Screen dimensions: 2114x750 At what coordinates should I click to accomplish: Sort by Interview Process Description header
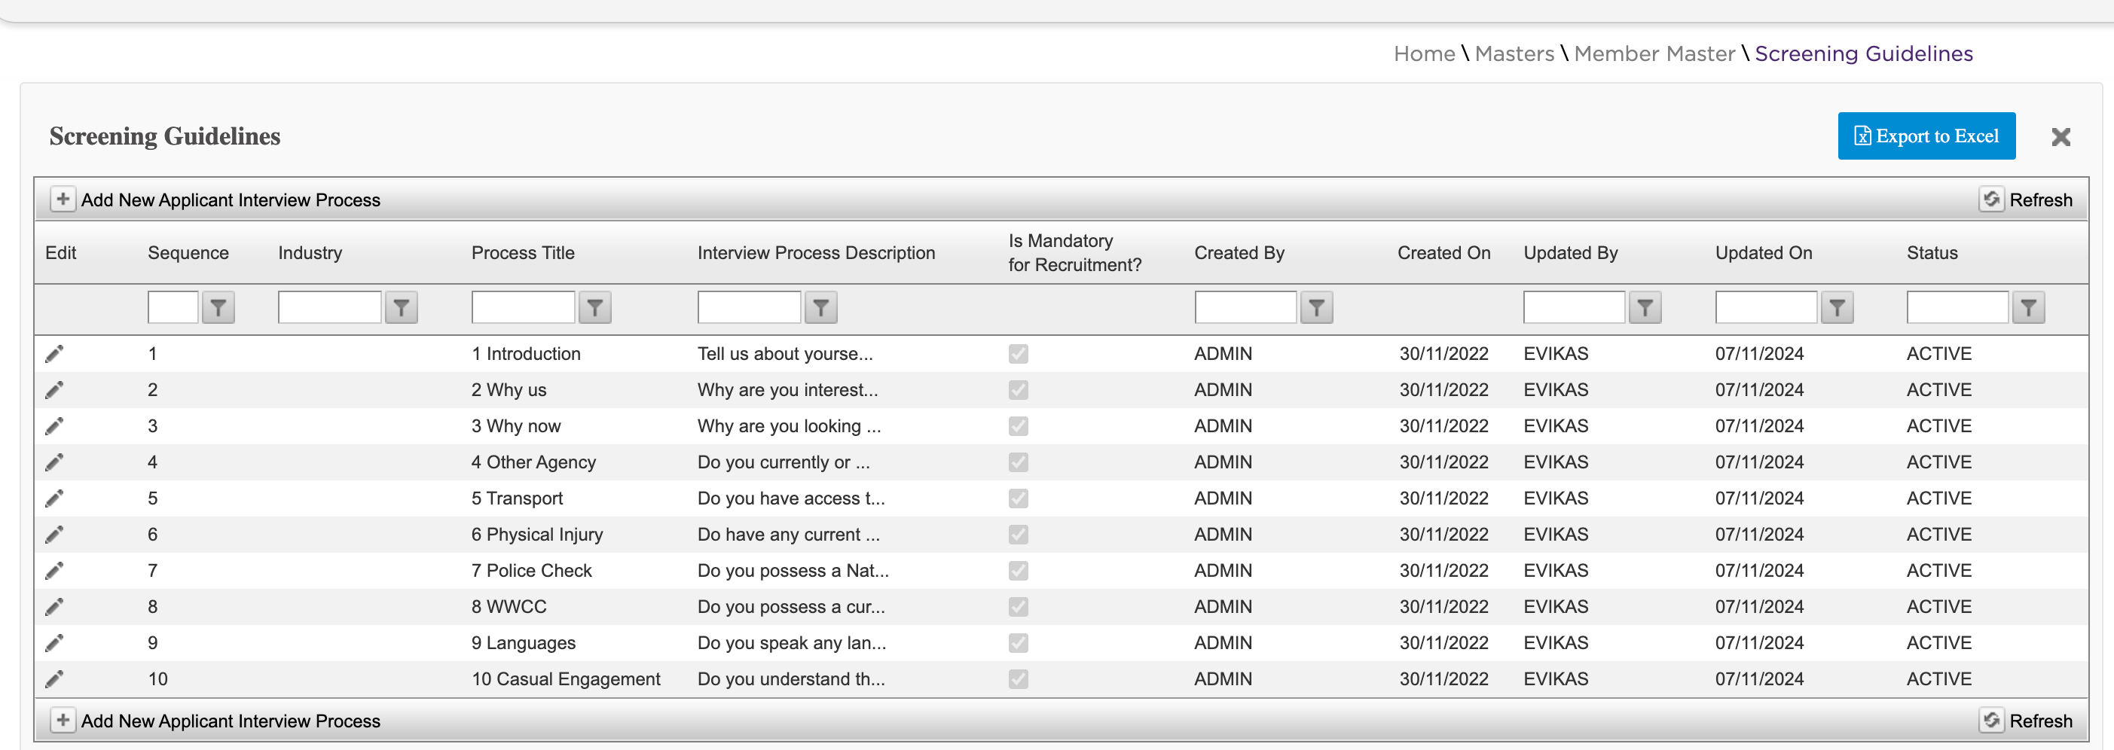coord(816,253)
